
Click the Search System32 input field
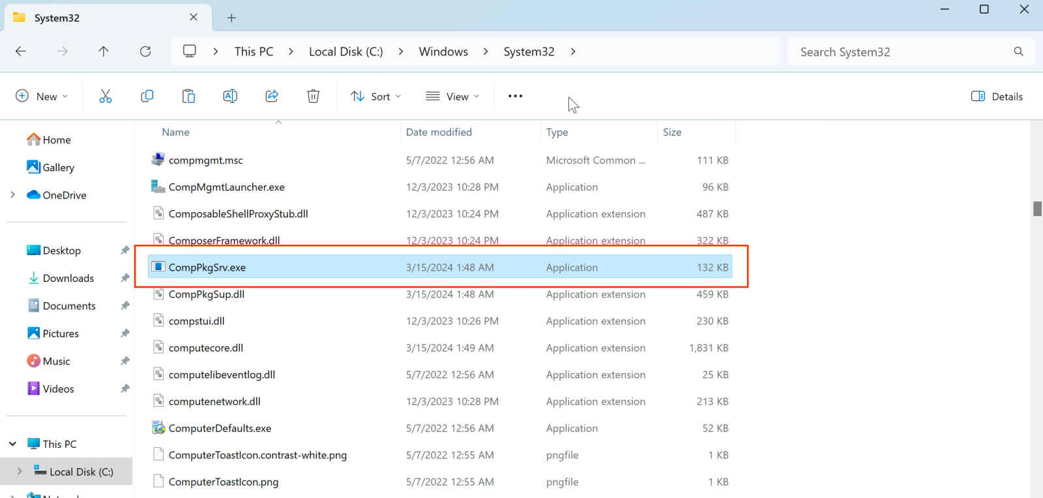pos(900,52)
